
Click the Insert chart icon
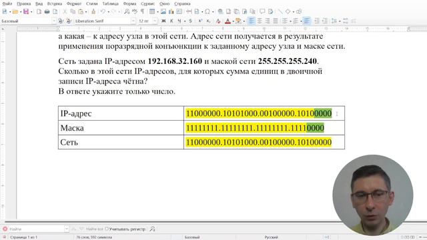171,11
